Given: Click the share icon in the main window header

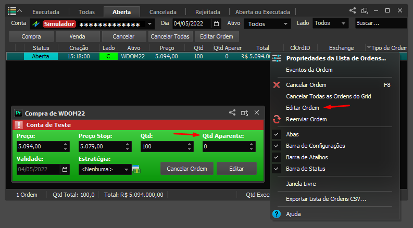Looking at the screenshot, I should tap(353, 10).
